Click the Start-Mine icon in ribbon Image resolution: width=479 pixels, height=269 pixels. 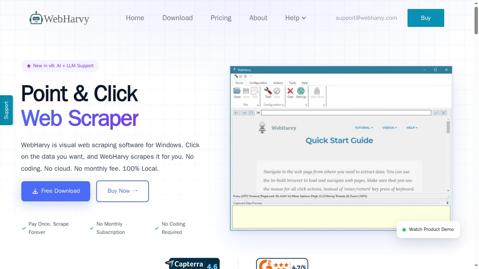pyautogui.click(x=317, y=91)
